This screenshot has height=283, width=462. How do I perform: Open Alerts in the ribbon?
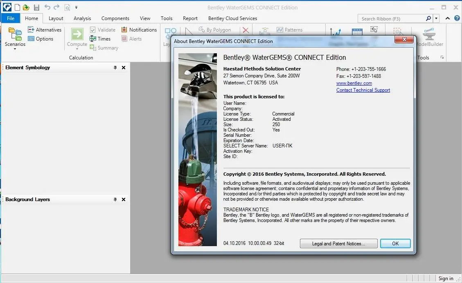(x=131, y=38)
